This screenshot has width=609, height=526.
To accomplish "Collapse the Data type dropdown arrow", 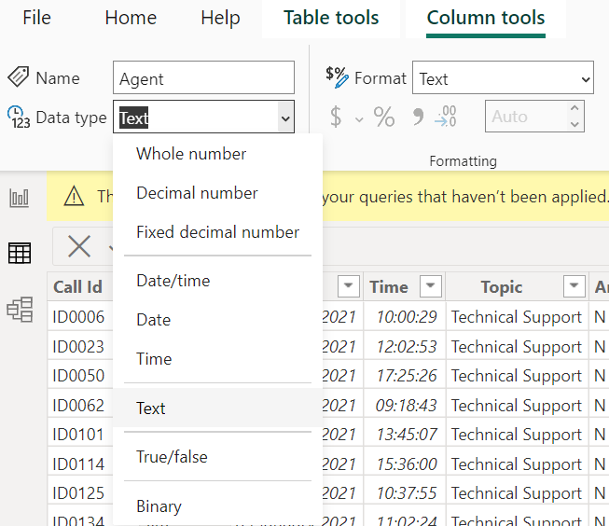I will pos(286,117).
